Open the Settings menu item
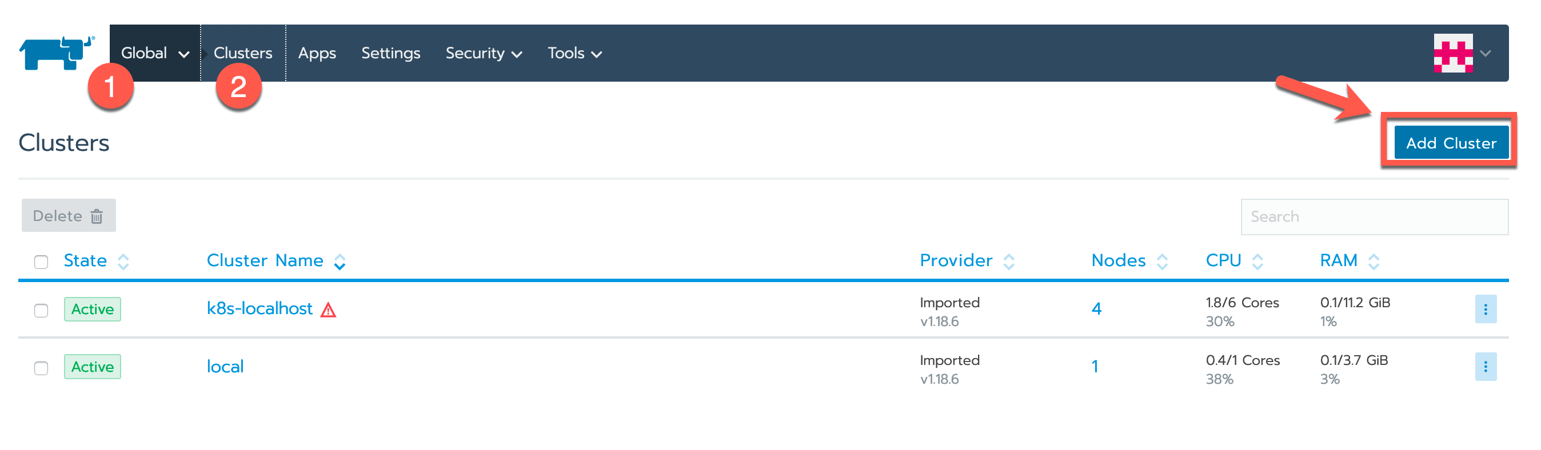Screen dimensions: 1541x450 click(x=390, y=53)
